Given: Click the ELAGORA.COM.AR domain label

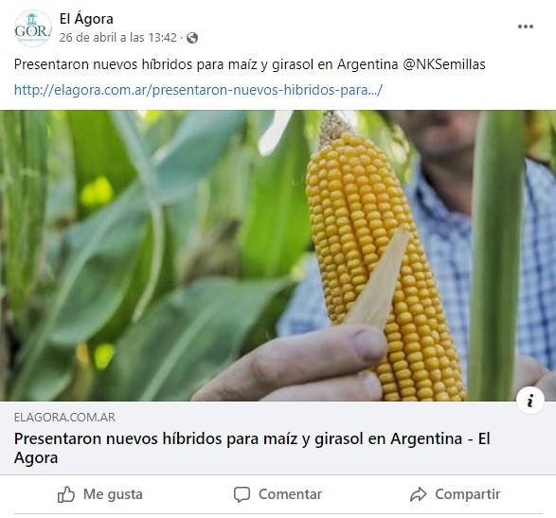Looking at the screenshot, I should [x=64, y=418].
